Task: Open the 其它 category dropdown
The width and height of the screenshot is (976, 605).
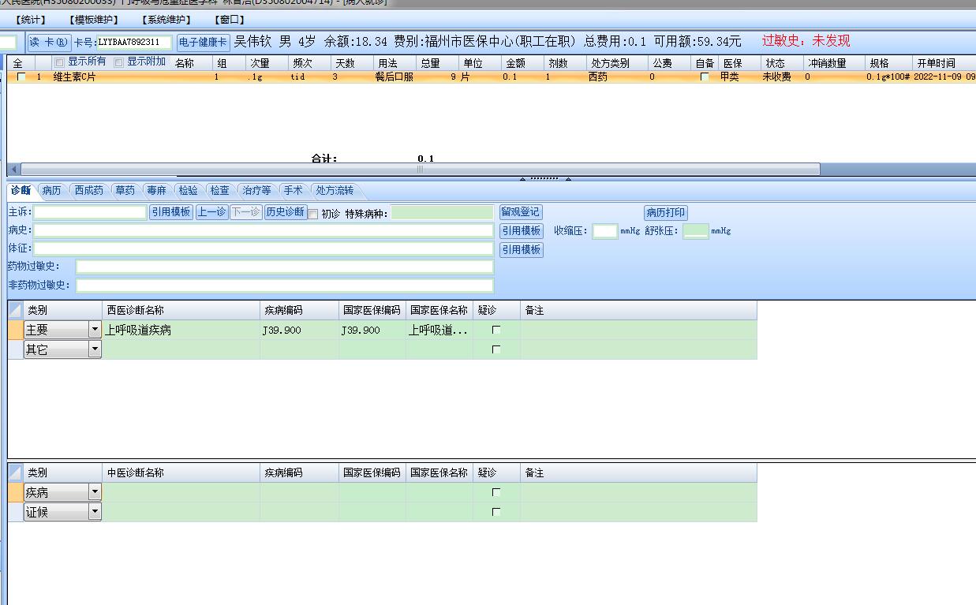Action: click(95, 349)
